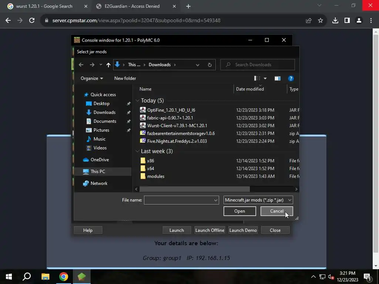Screen dimensions: 379x284
Task: Select Wurst-Client-v7.39.1-MC1.20.1 file
Action: coord(177,126)
